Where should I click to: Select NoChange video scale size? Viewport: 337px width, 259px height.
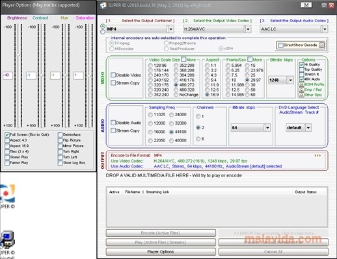176,95
